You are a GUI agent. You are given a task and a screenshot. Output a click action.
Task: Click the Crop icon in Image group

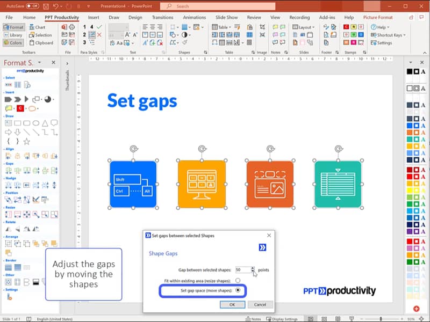[262, 27]
